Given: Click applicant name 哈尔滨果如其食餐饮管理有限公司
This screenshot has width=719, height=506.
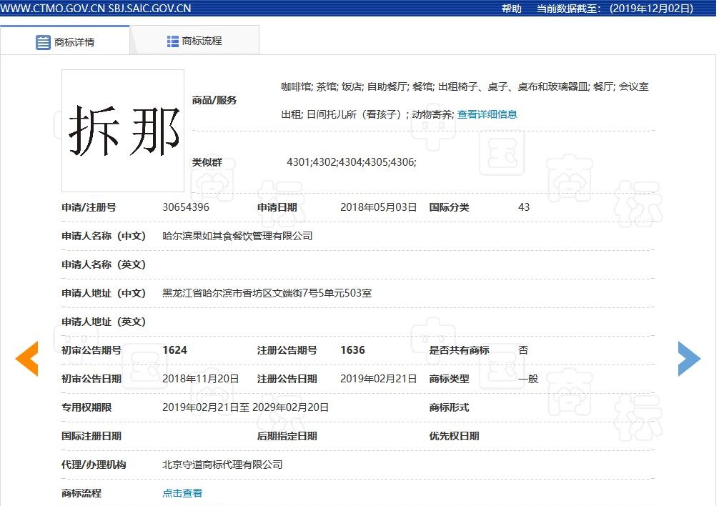Looking at the screenshot, I should tap(236, 236).
